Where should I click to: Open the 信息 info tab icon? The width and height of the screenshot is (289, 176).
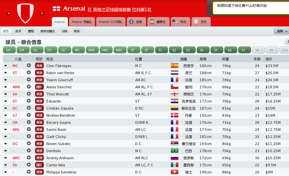131,22
